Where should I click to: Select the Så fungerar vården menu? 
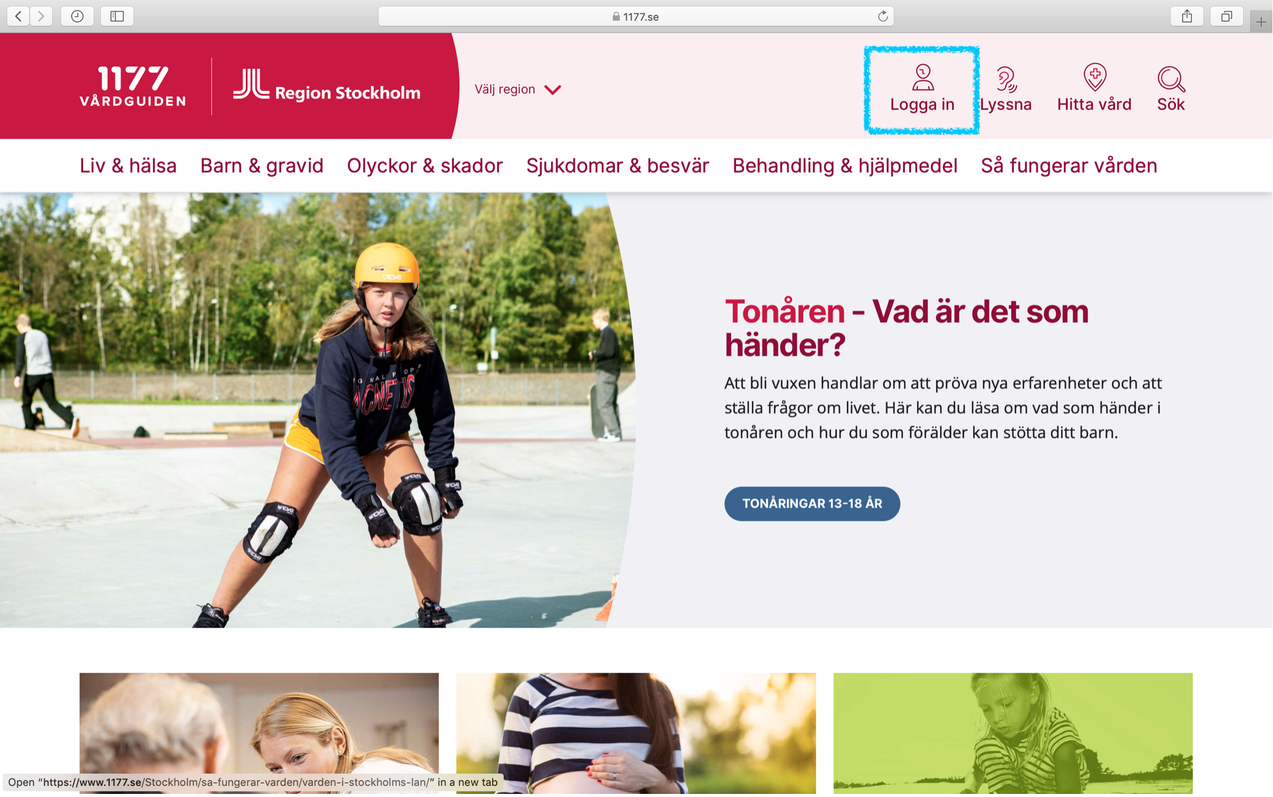[1069, 166]
